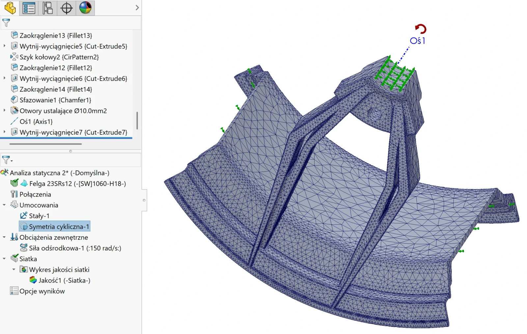Switch to the ConfigurationManager tab

click(x=48, y=8)
